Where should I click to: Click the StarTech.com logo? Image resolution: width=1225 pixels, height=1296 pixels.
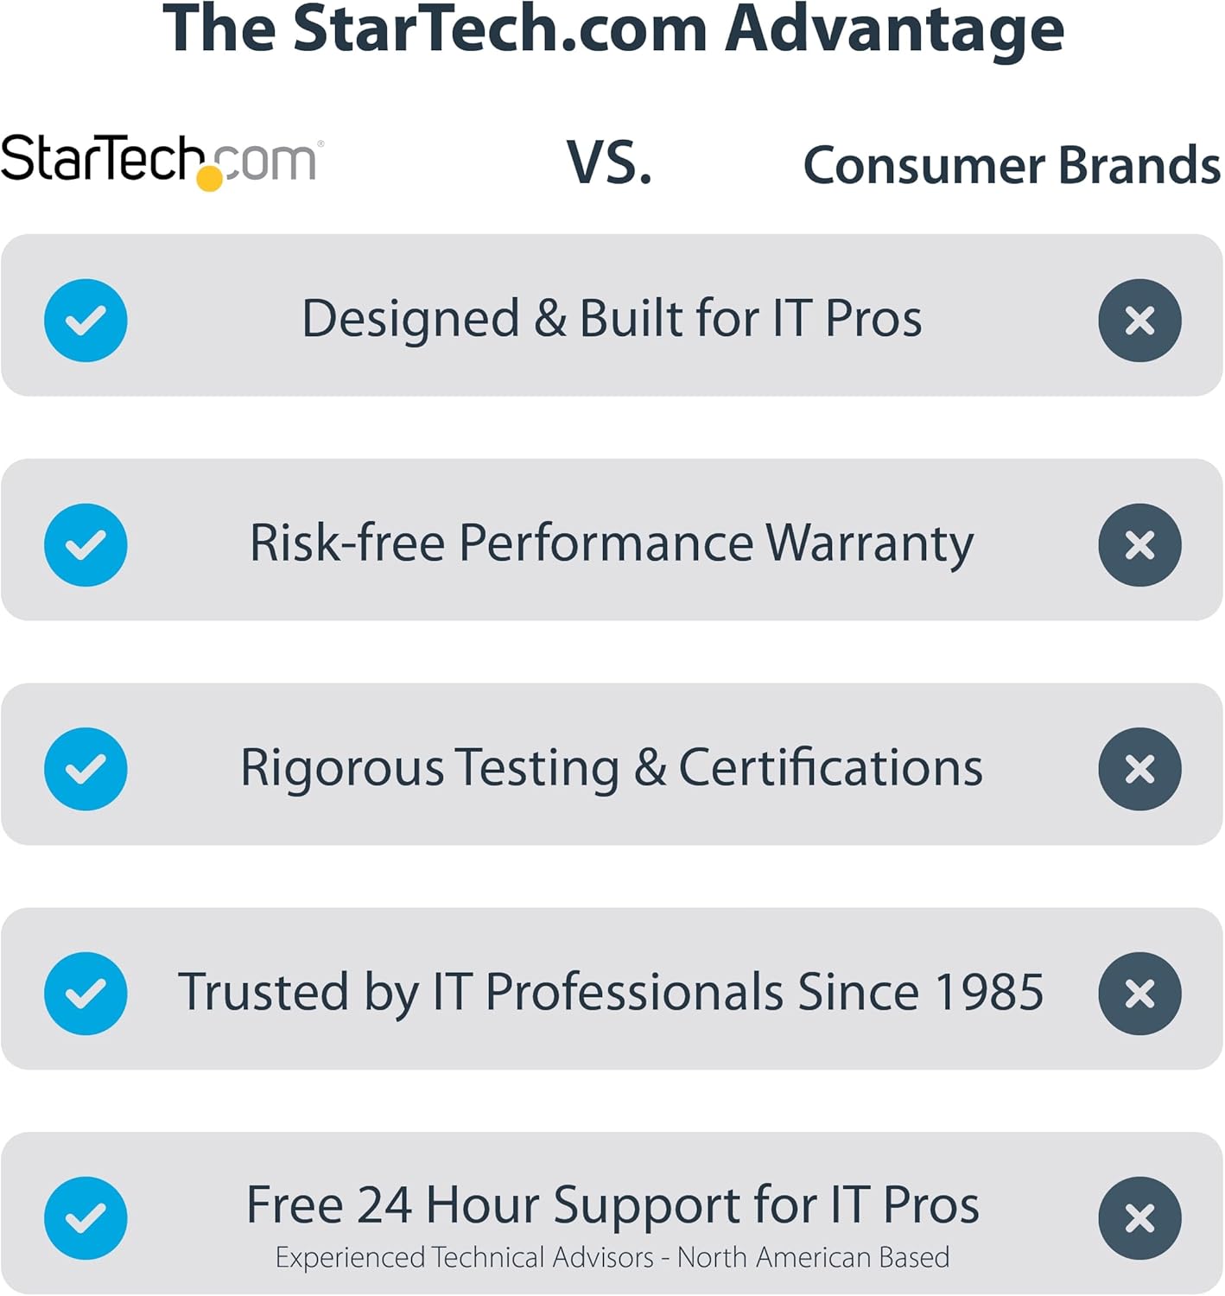[162, 161]
